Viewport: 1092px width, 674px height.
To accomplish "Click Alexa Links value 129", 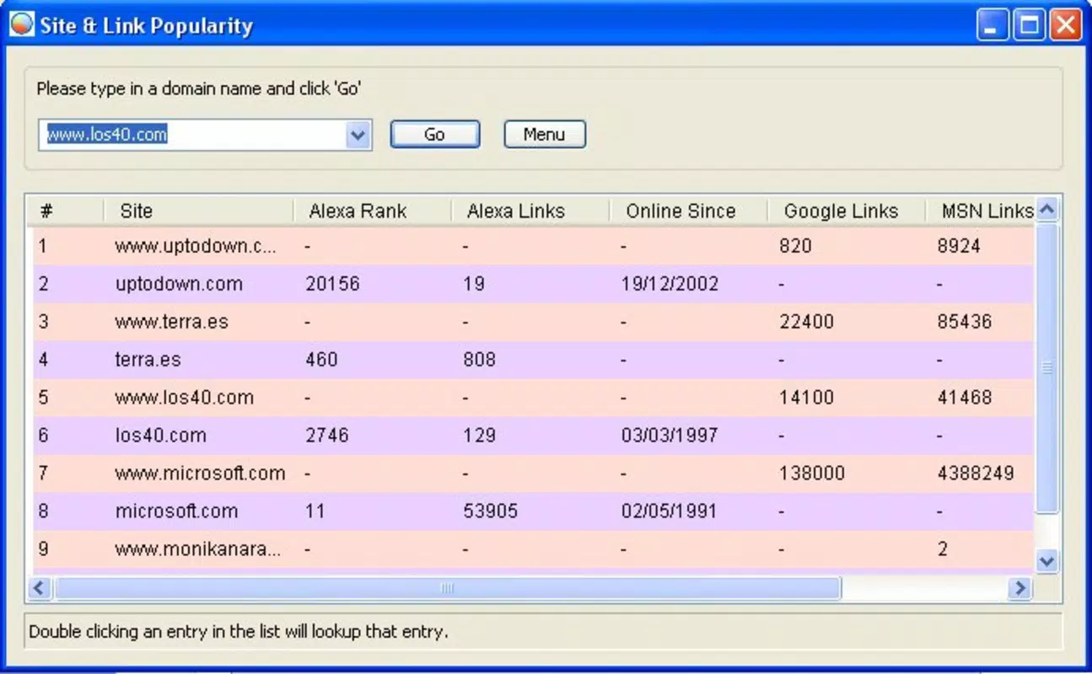I will tap(479, 436).
